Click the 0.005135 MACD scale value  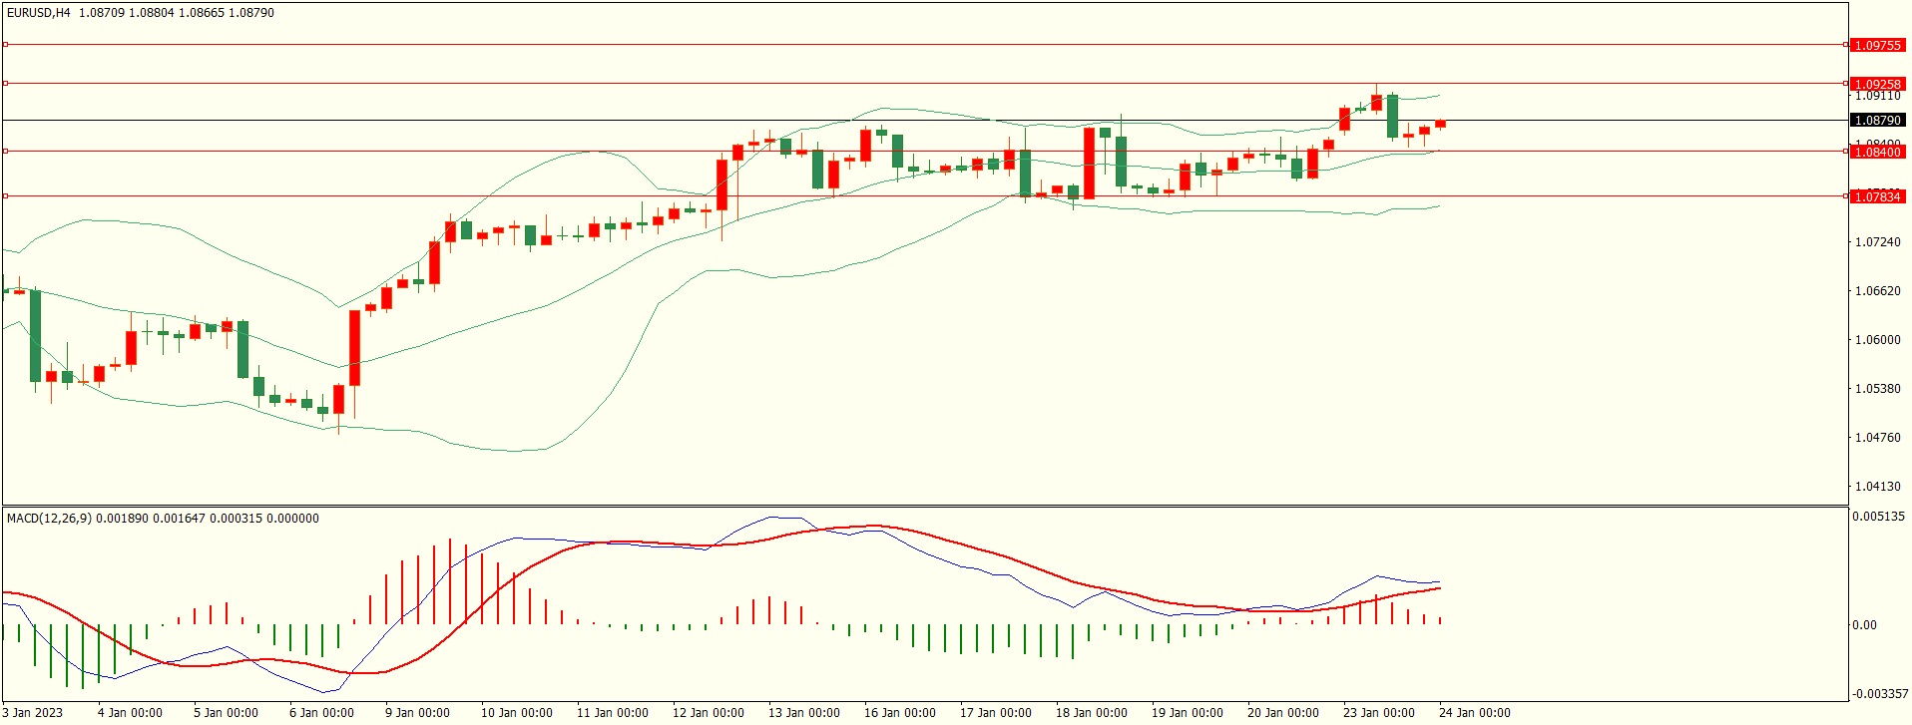tap(1878, 517)
